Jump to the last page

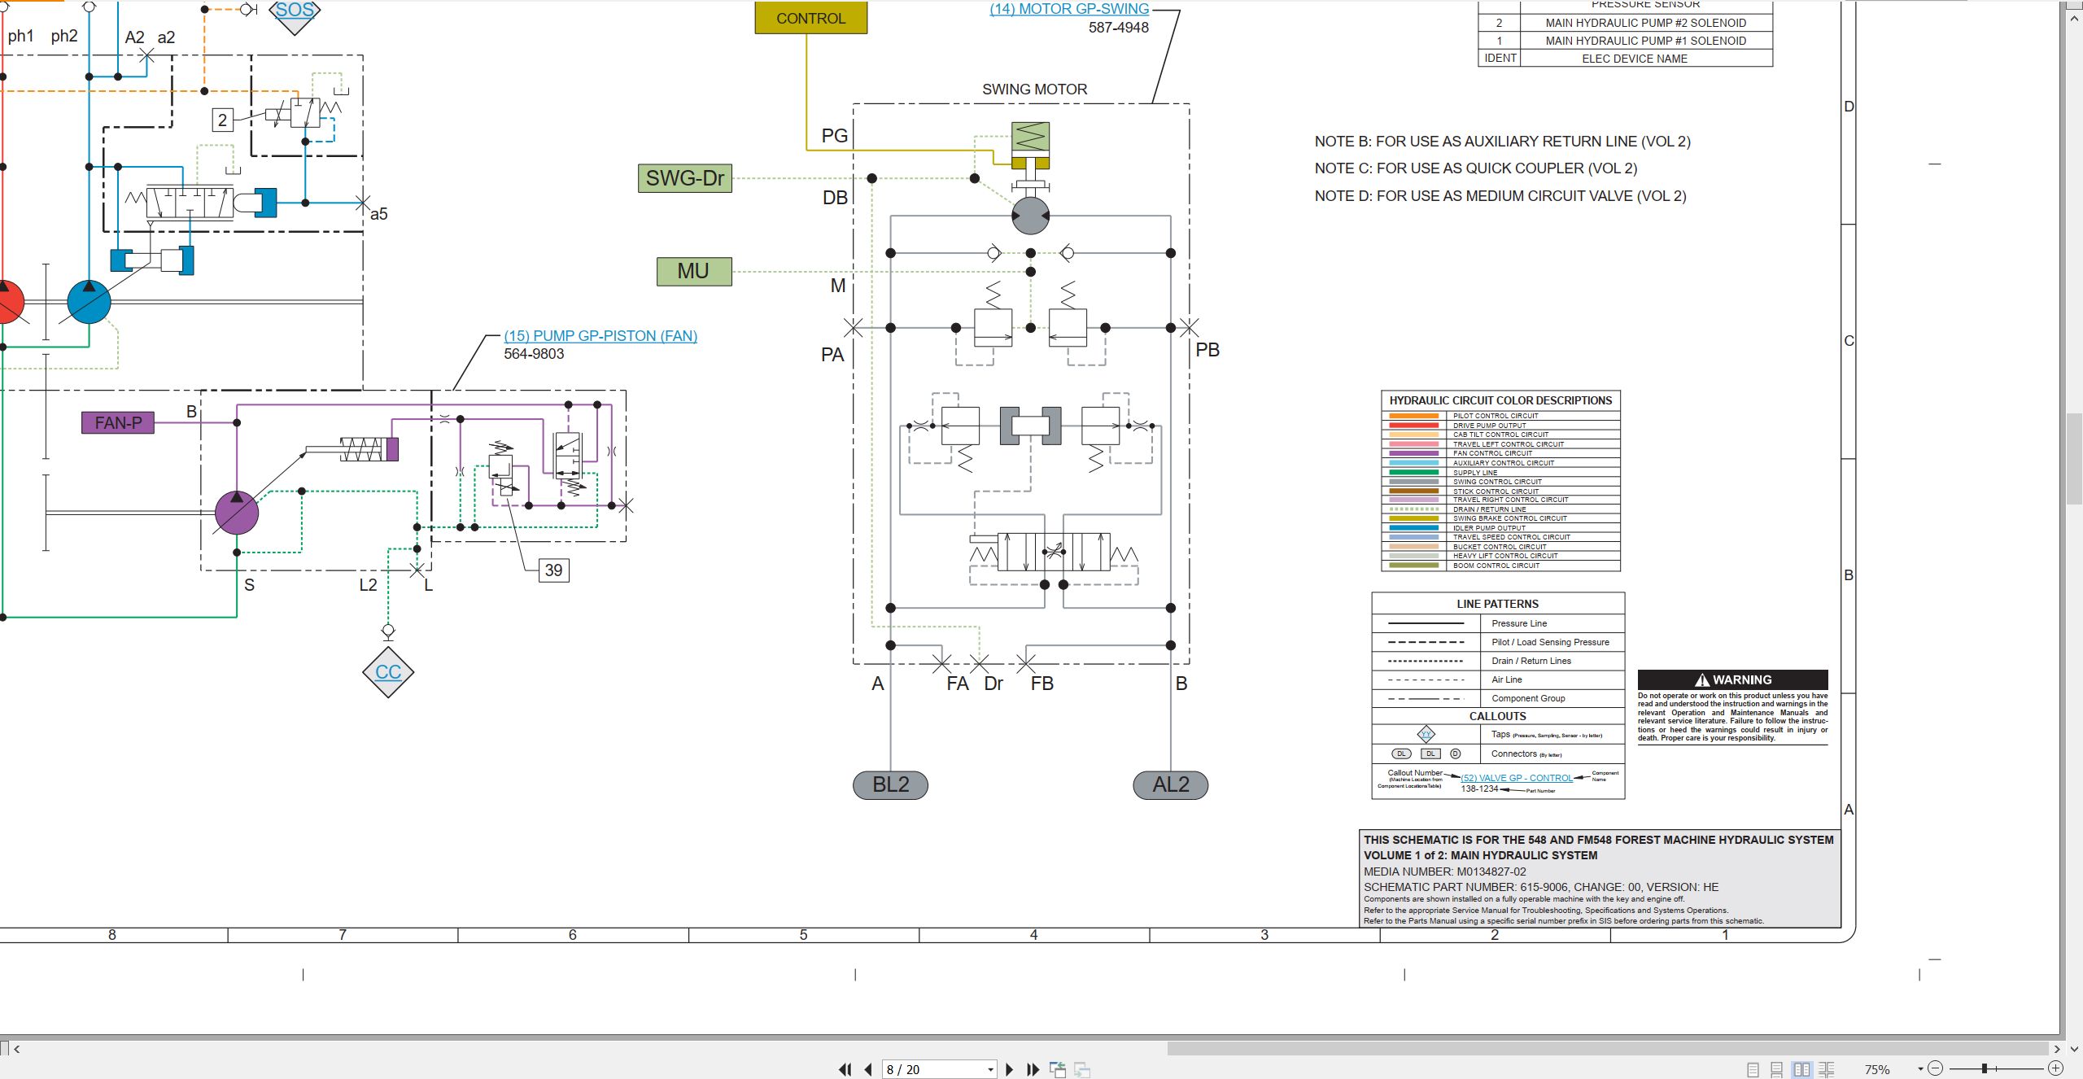click(1033, 1069)
